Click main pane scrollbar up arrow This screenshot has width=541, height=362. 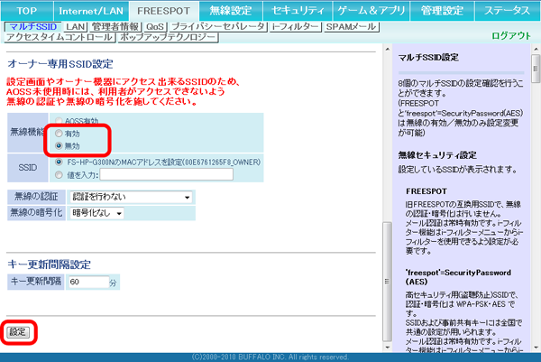[x=387, y=50]
